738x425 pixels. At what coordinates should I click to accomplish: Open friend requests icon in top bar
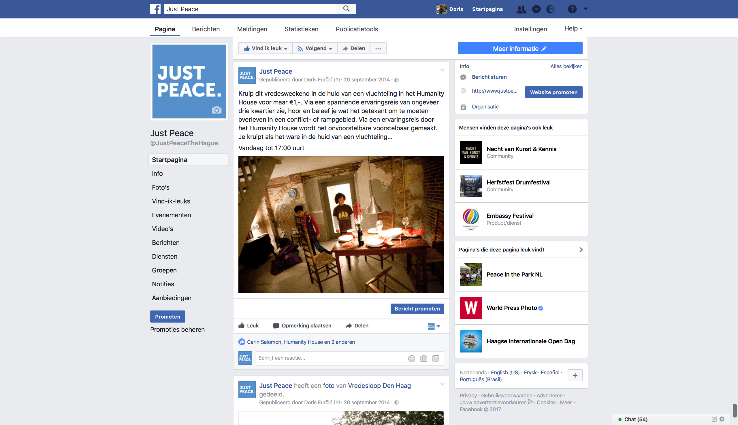coord(521,9)
